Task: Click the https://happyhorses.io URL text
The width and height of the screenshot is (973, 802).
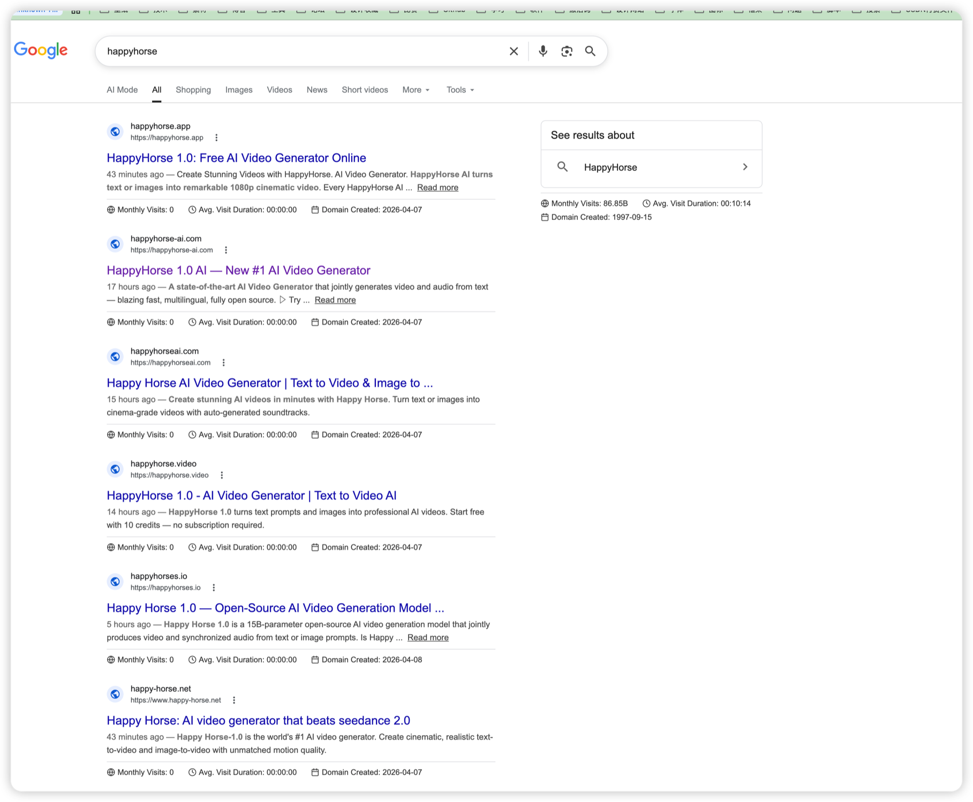Action: [165, 588]
